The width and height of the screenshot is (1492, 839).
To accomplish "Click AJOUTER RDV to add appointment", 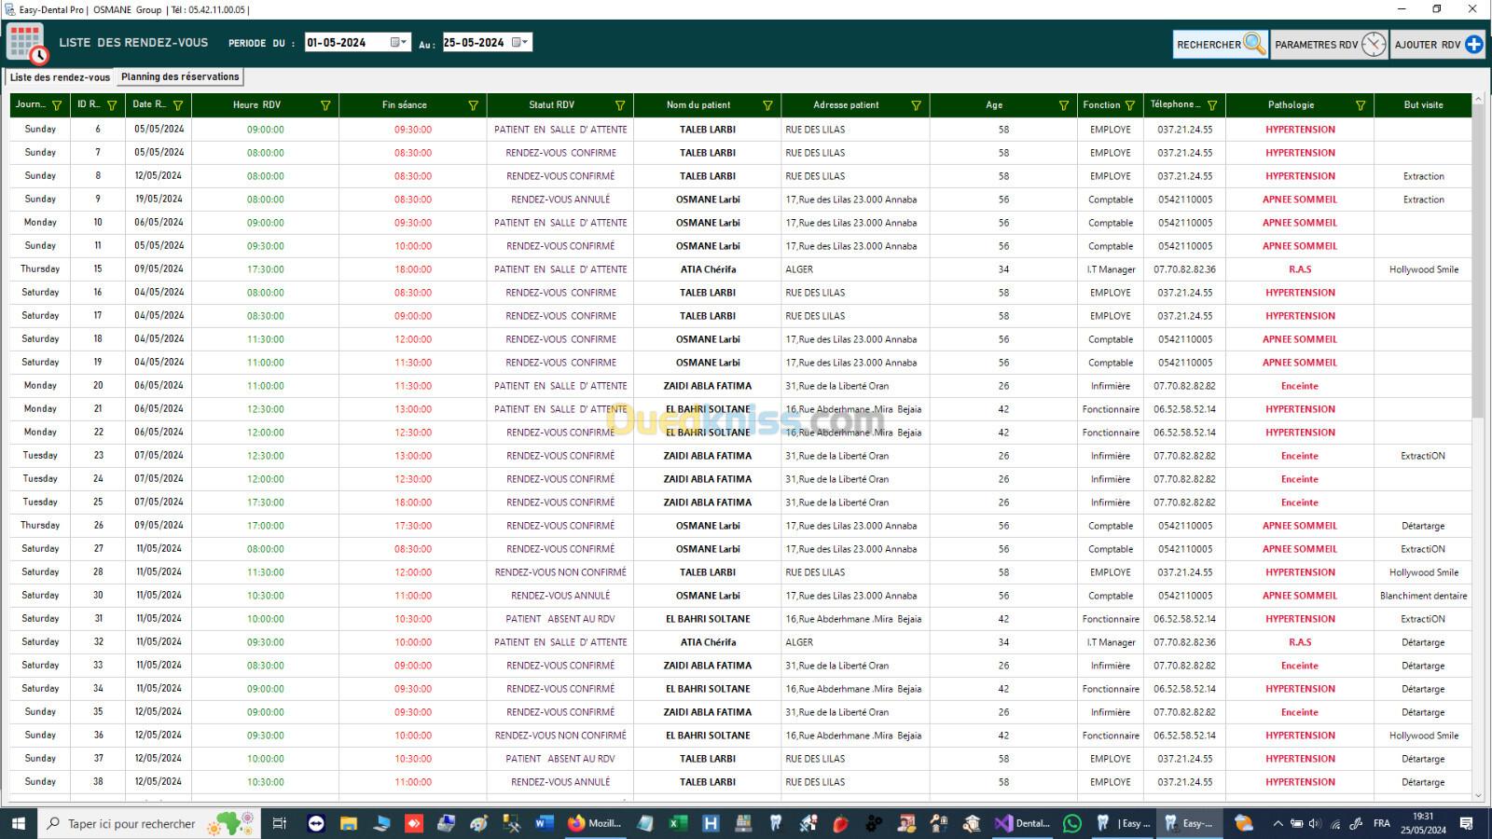I will coord(1438,44).
